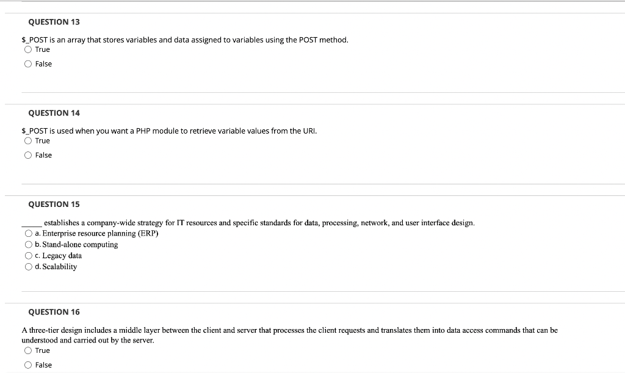Select True for Question 13
This screenshot has width=625, height=373.
coord(27,49)
